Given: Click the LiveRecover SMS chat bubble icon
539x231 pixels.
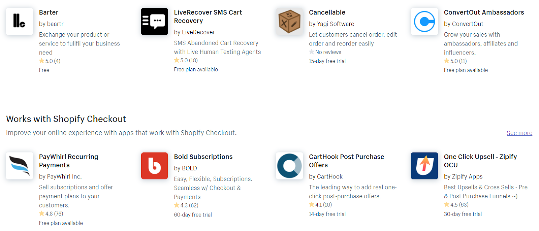Looking at the screenshot, I should [x=154, y=22].
